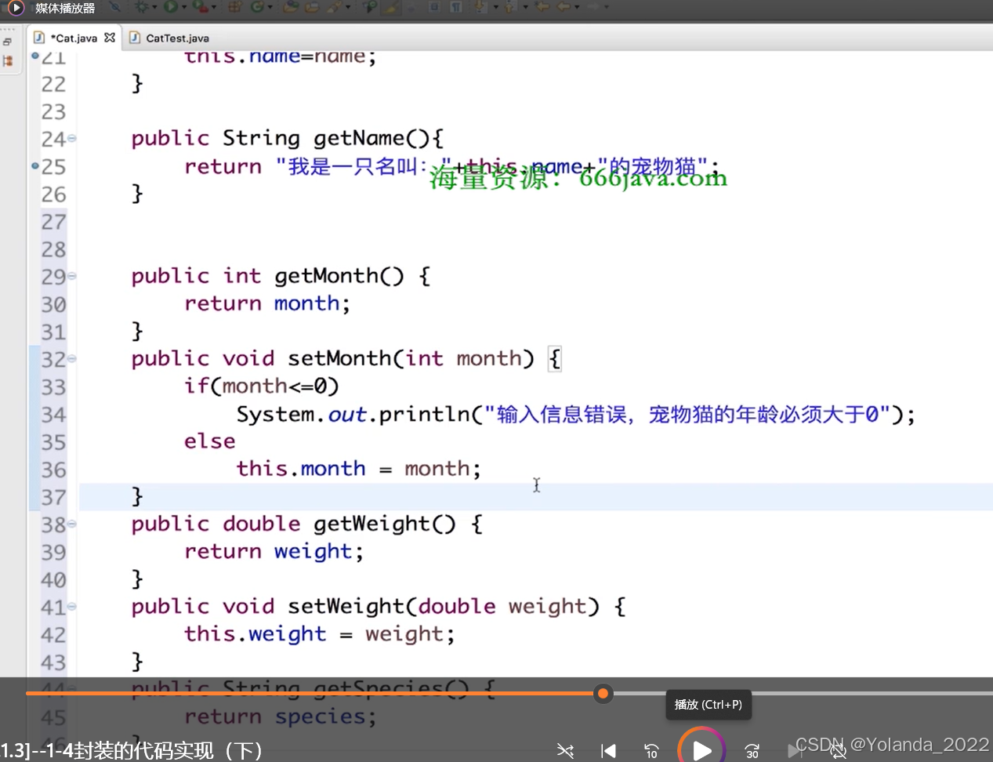Image resolution: width=993 pixels, height=762 pixels.
Task: Close the Cat.java tab
Action: pos(110,37)
